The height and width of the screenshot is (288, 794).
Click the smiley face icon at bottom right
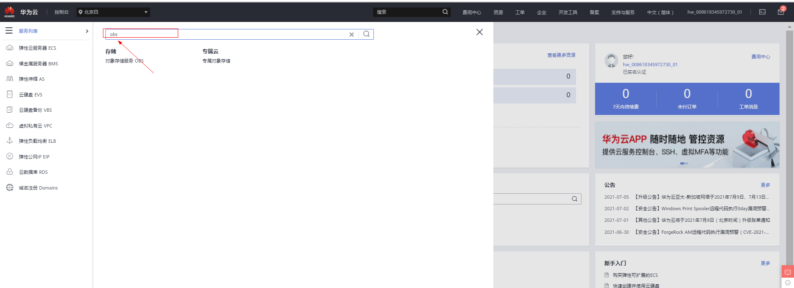[x=788, y=283]
